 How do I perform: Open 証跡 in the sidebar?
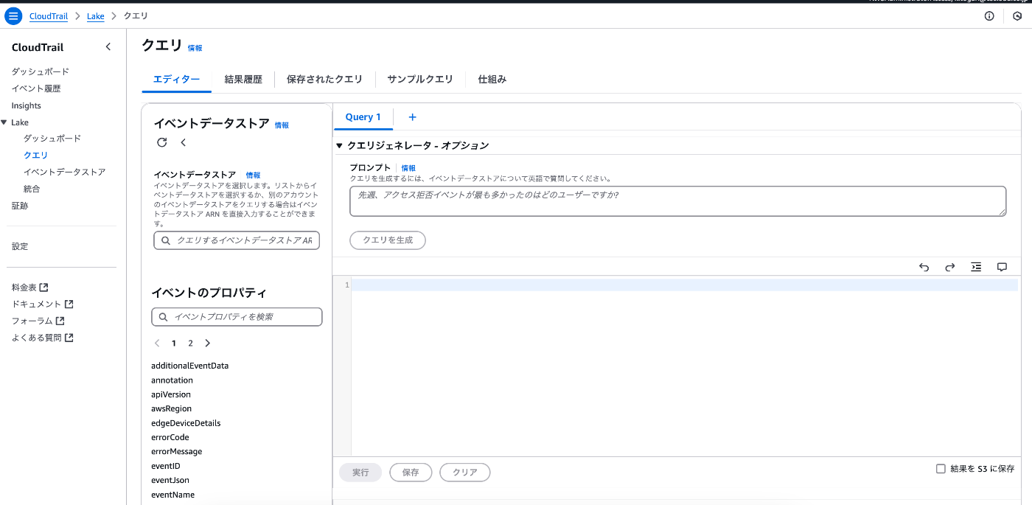tap(20, 206)
